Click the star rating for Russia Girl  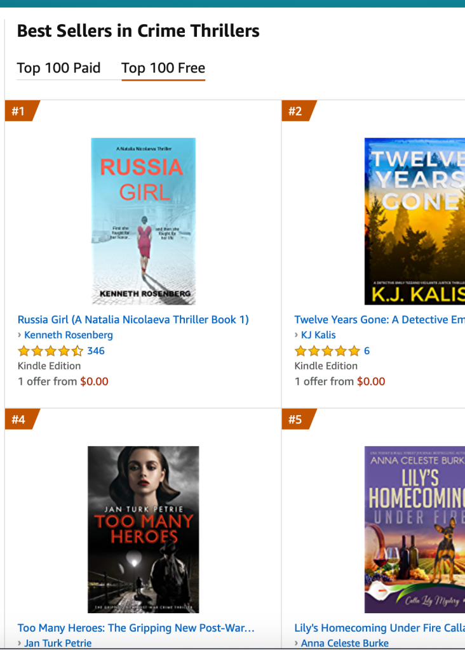(x=50, y=350)
